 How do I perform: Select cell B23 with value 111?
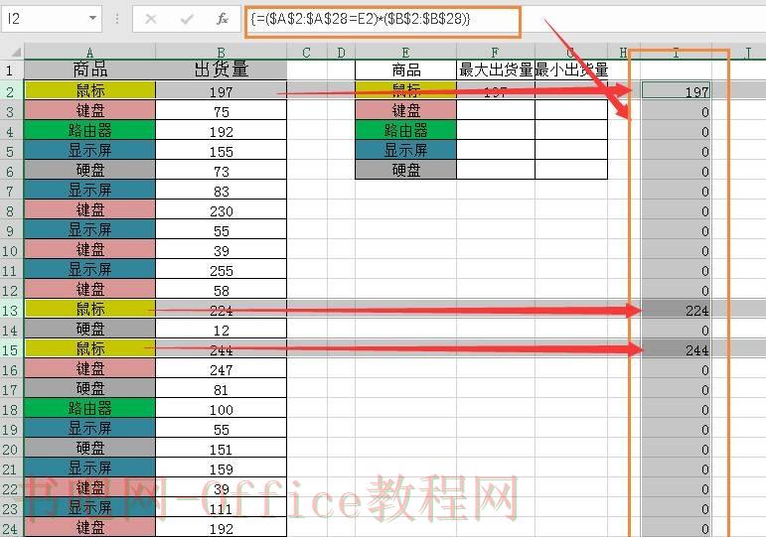click(x=221, y=508)
